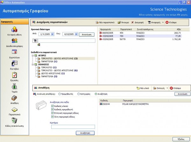Screen dimensions: 191x142
Task: Open the Από start date dropdown
Action: click(x=53, y=34)
